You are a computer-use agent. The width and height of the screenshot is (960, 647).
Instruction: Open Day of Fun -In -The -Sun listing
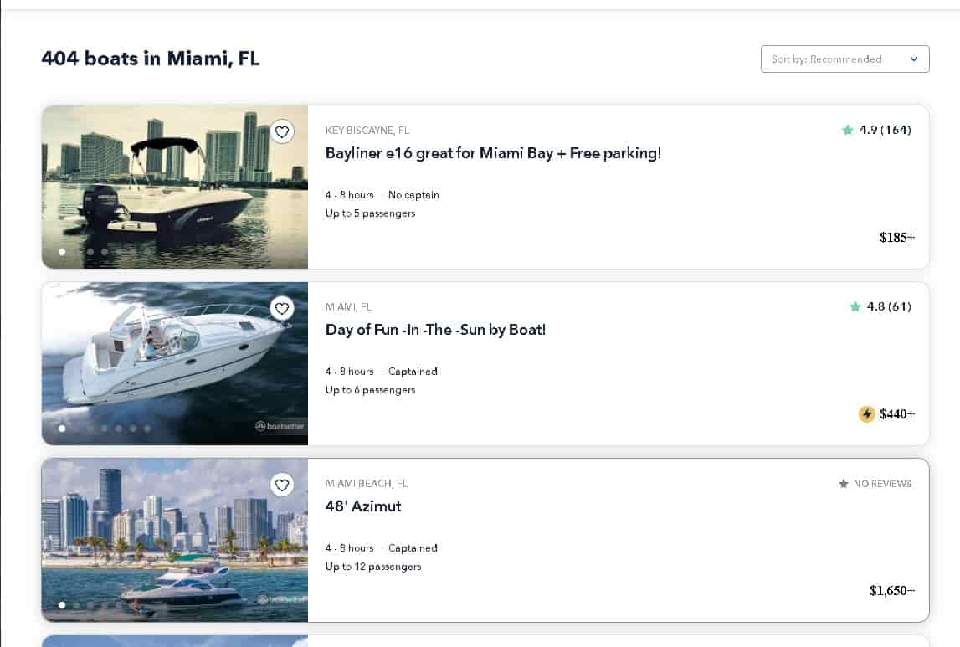click(x=435, y=330)
